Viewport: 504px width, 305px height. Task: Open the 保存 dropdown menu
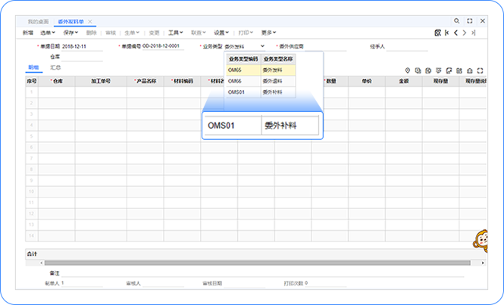pyautogui.click(x=70, y=33)
